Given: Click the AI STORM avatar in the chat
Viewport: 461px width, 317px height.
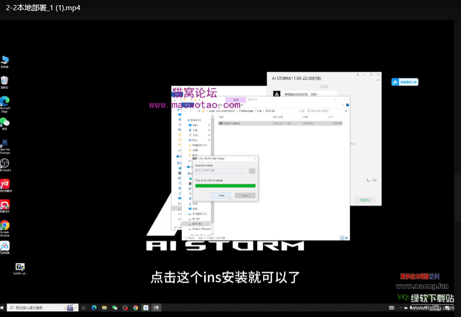Looking at the screenshot, I should pos(277,94).
